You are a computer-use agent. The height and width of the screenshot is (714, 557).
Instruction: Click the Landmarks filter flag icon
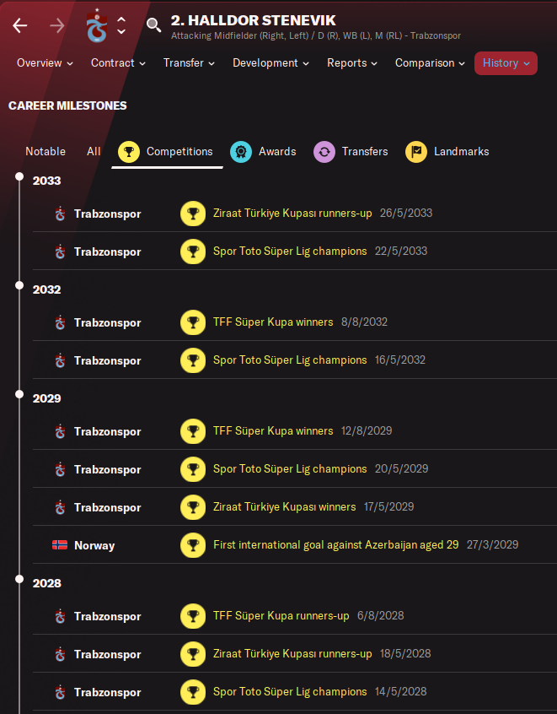tap(416, 152)
